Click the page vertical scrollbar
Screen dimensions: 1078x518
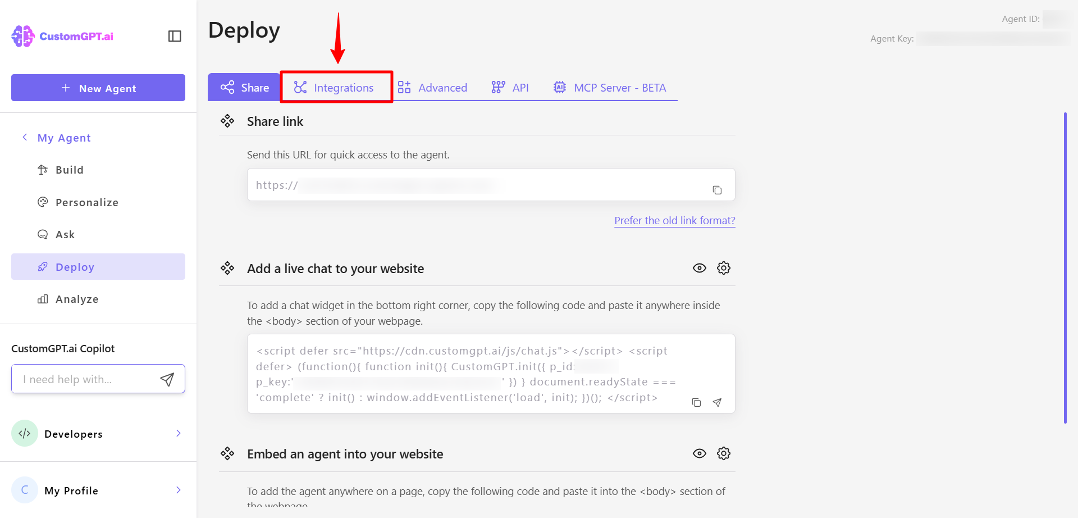coord(1065,268)
